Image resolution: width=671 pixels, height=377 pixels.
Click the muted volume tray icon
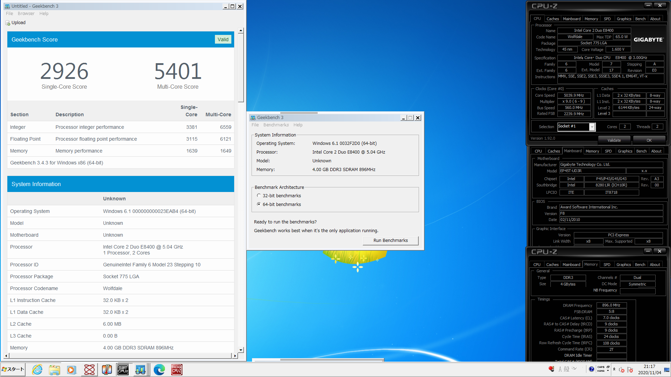click(x=622, y=370)
